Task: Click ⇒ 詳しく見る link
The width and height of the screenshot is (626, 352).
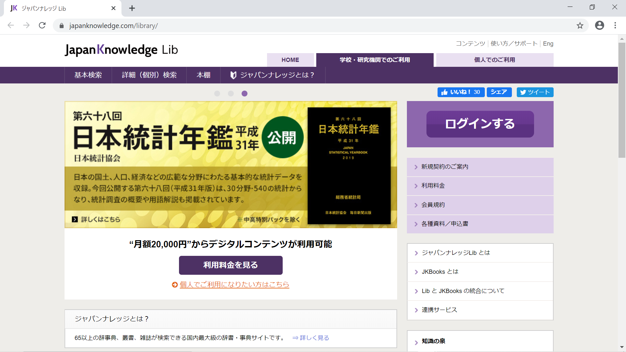Action: click(311, 338)
